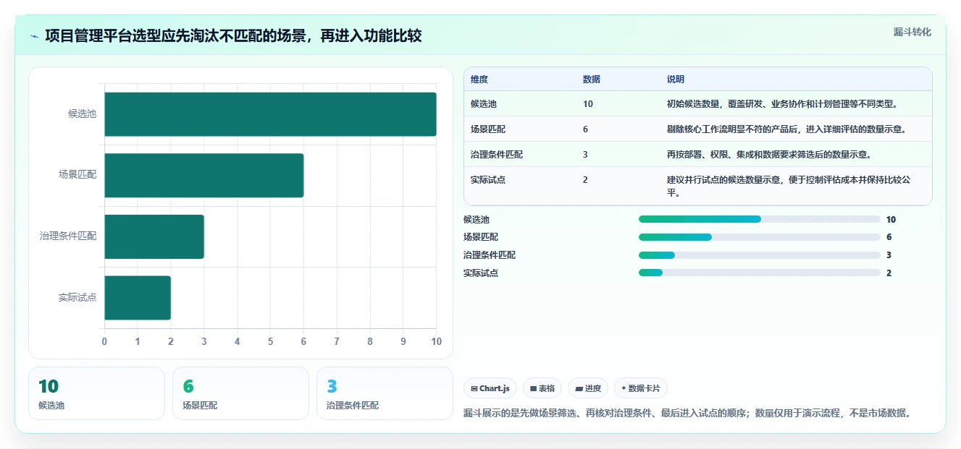This screenshot has height=449, width=961.
Task: Click the 10 value beside 候选池 progress bar
Action: click(x=891, y=220)
